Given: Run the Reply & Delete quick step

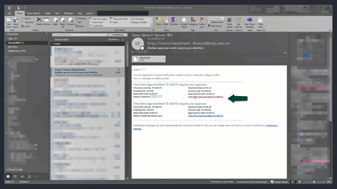Looking at the screenshot, I should pos(138,22).
